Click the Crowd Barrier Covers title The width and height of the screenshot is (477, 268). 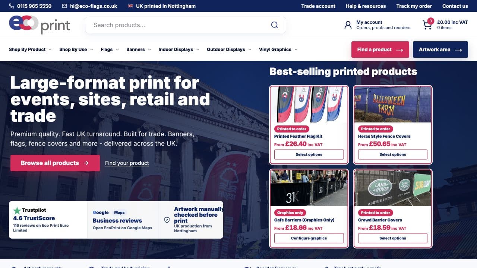pyautogui.click(x=380, y=220)
